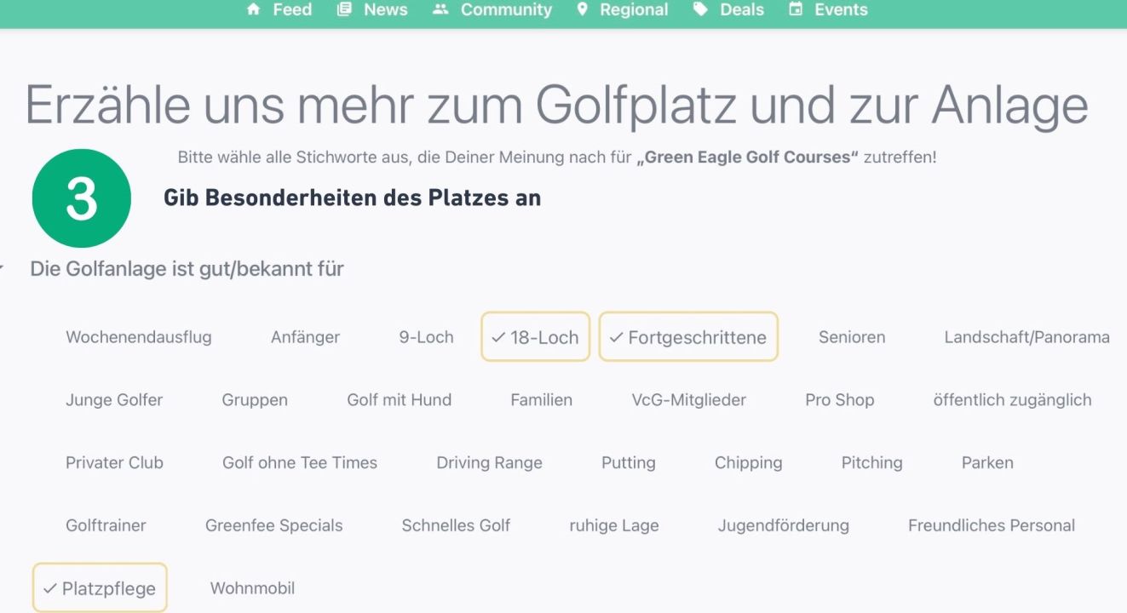
Task: Select the Landschaft/Panorama keyword
Action: coord(1026,337)
